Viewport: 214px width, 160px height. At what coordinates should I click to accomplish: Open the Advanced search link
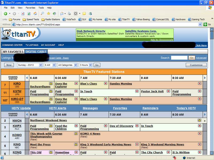pos(201,58)
